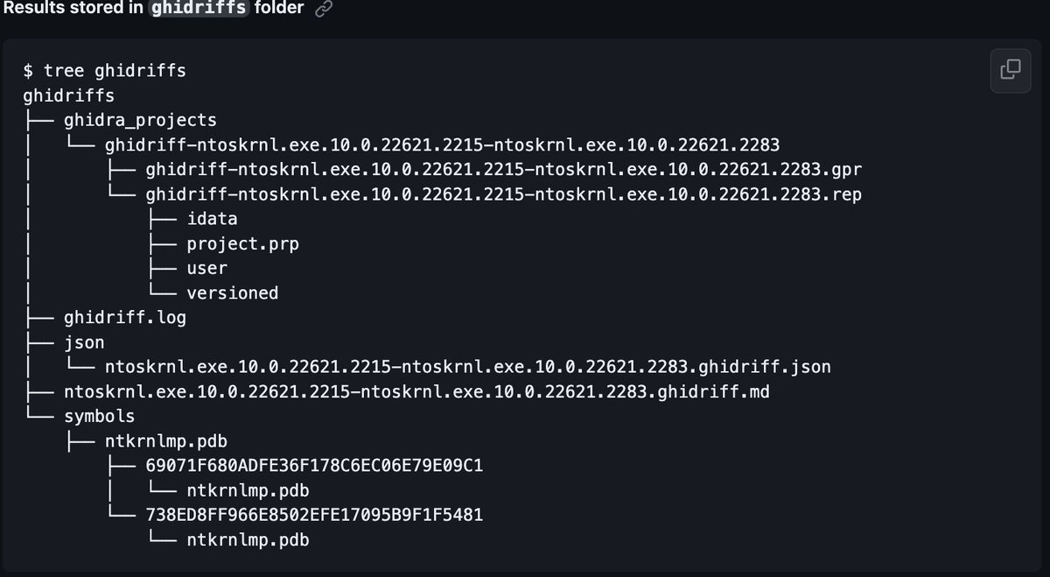Click the versioned folder entry
Image resolution: width=1050 pixels, height=577 pixels.
pyautogui.click(x=232, y=293)
